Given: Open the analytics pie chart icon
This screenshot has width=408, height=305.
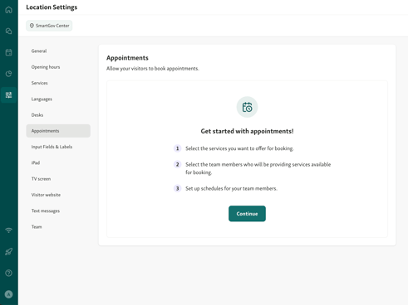Looking at the screenshot, I should [9, 74].
